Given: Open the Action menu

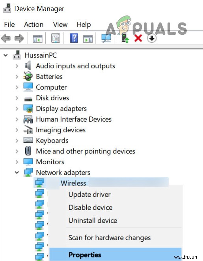Looking at the screenshot, I should (x=34, y=24).
